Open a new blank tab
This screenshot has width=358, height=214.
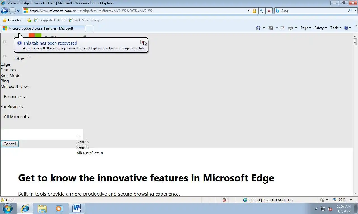click(x=89, y=28)
